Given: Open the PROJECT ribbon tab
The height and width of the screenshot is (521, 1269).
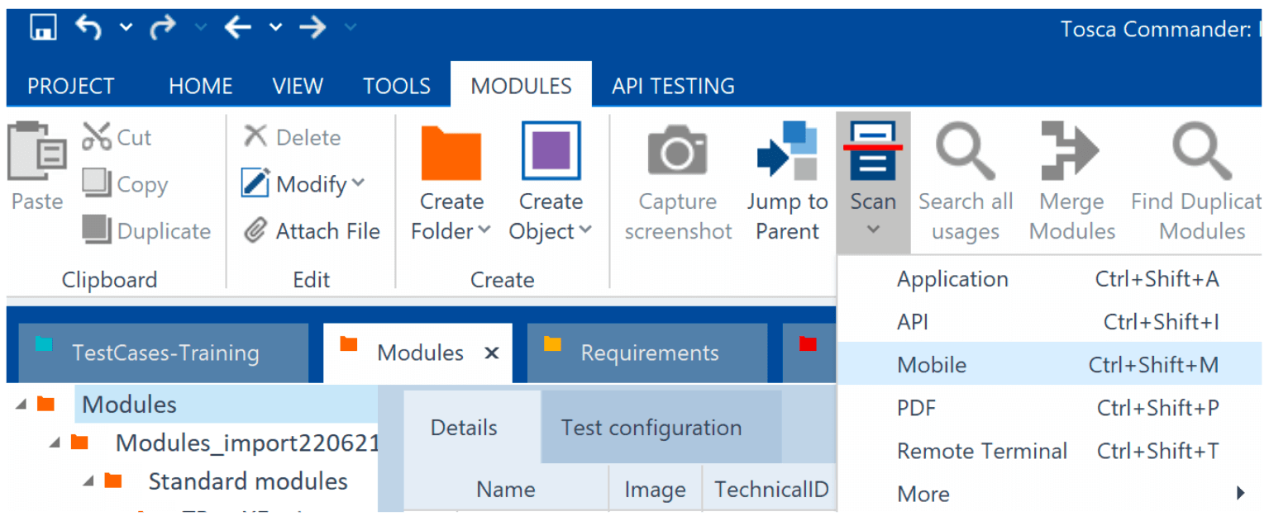Looking at the screenshot, I should 71,86.
